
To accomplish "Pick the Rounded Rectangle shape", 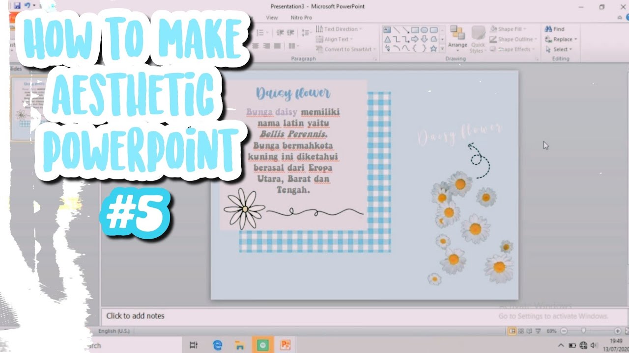I will click(x=434, y=29).
